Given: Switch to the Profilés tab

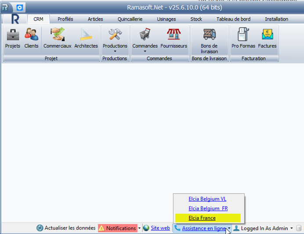Looking at the screenshot, I should click(65, 19).
